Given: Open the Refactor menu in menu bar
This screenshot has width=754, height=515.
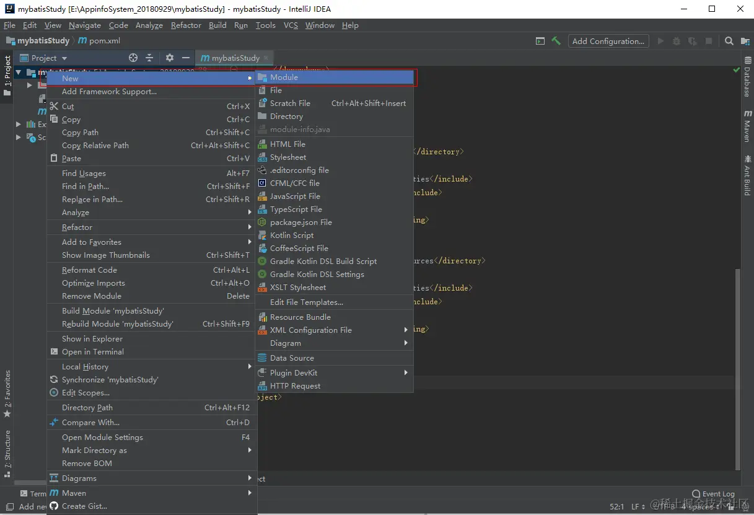Looking at the screenshot, I should click(186, 25).
